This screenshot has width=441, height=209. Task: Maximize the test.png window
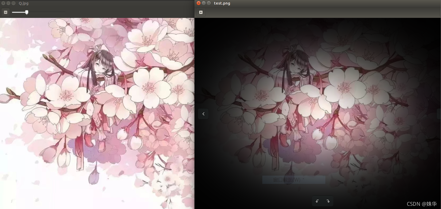[209, 3]
